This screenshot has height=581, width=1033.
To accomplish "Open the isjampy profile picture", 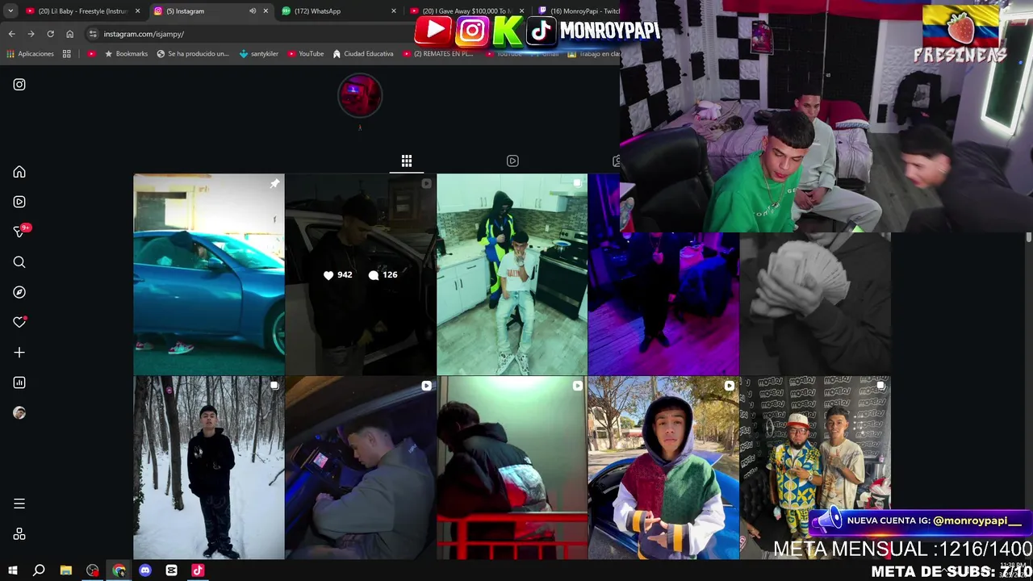I will pos(360,95).
